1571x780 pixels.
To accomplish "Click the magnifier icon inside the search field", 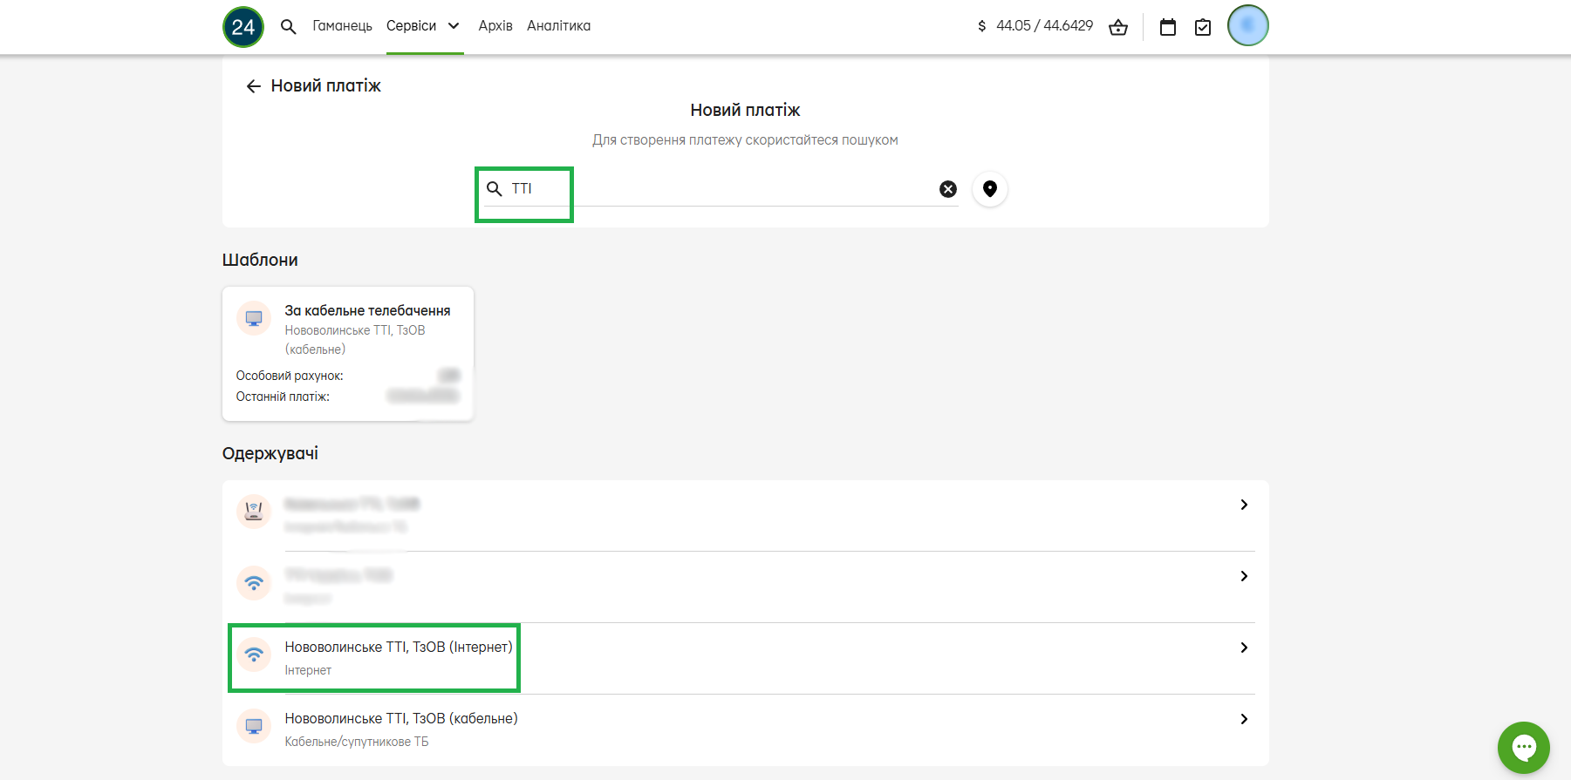I will click(495, 189).
